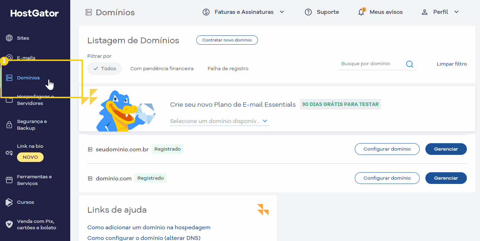Click Registrado status next to seudominio.com.br

pos(167,149)
